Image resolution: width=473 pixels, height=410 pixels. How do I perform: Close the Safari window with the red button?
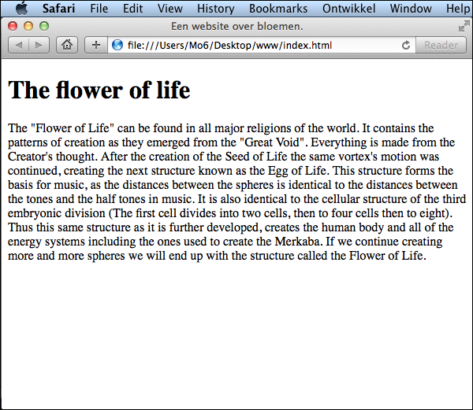click(x=12, y=26)
